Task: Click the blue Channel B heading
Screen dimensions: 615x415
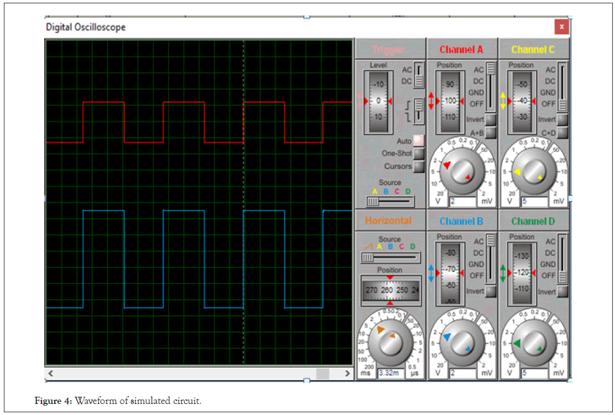Action: click(461, 221)
